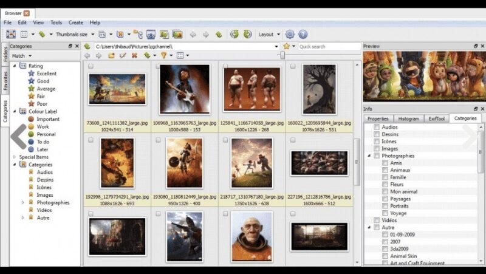Expand the Special Items tree node
The image size is (486, 274).
14,157
